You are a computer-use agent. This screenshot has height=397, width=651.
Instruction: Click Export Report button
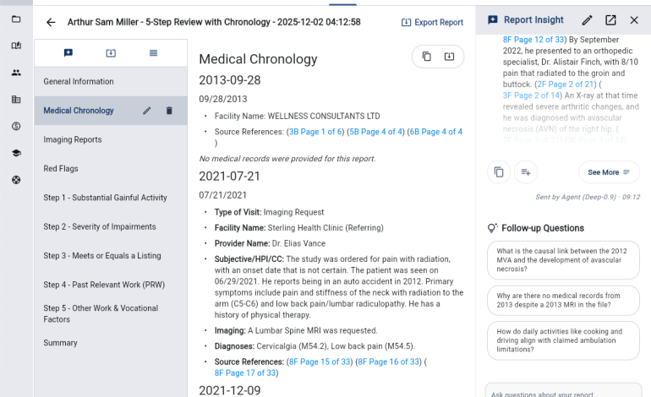pos(432,23)
